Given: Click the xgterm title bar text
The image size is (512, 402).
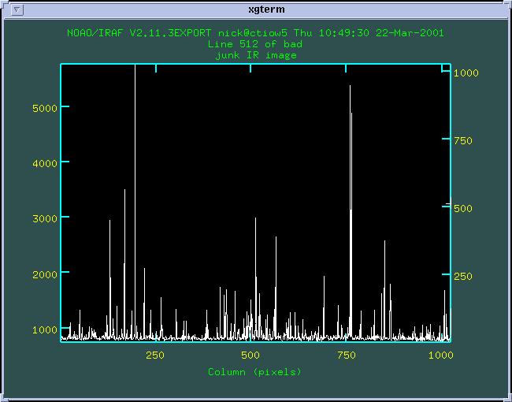Looking at the screenshot, I should pos(266,9).
